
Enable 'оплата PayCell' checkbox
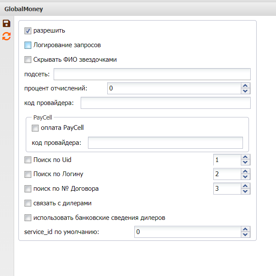click(x=35, y=128)
